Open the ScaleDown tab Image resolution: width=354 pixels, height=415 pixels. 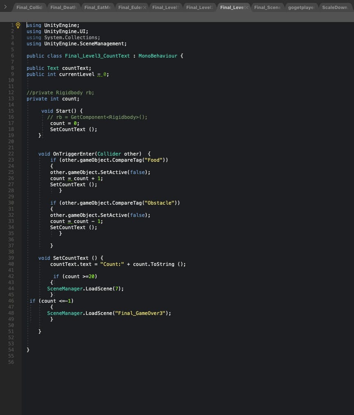[x=334, y=7]
